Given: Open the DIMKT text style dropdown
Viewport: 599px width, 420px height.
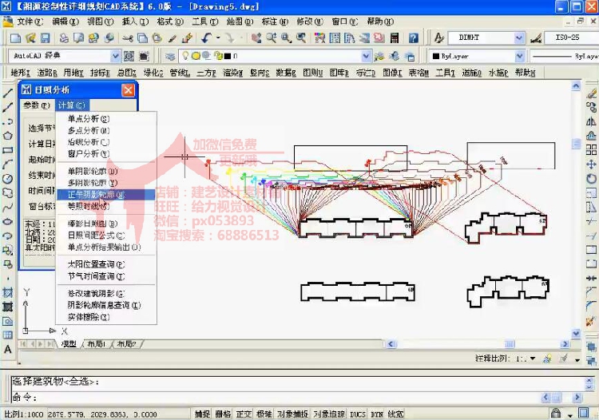Looking at the screenshot, I should pyautogui.click(x=518, y=38).
